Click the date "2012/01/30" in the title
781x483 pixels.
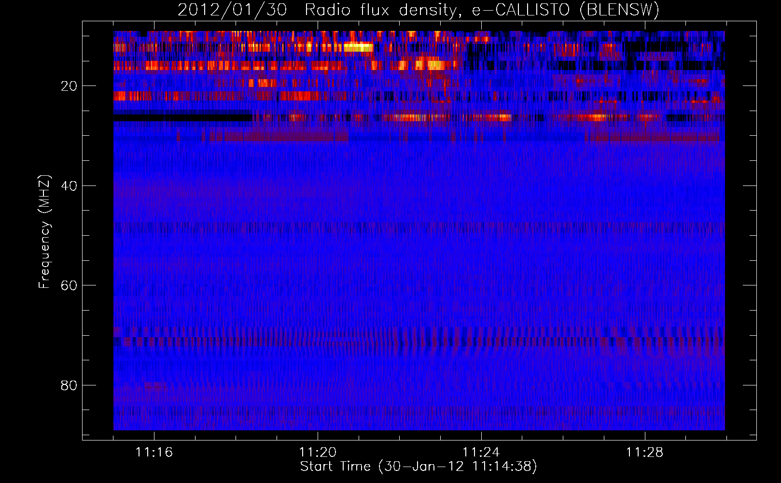point(232,10)
